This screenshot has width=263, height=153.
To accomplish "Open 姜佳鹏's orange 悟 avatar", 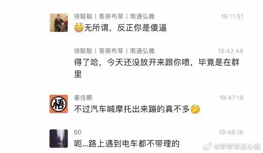I will [59, 104].
